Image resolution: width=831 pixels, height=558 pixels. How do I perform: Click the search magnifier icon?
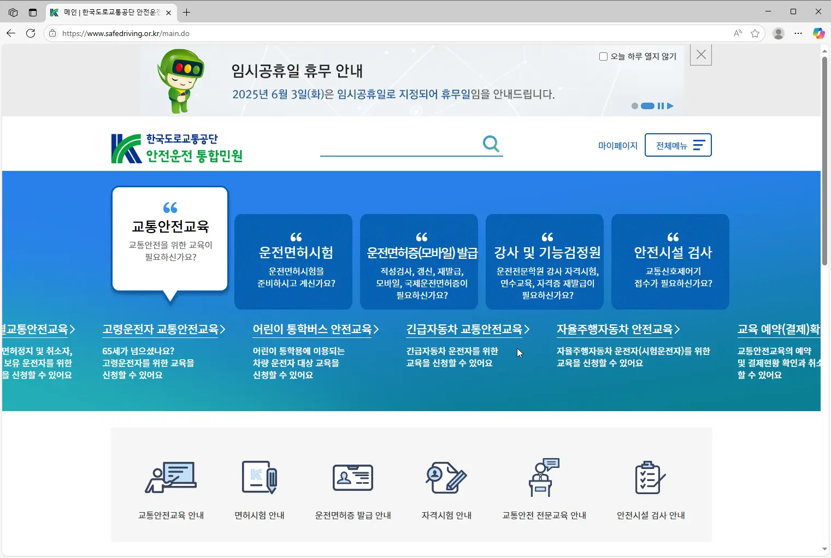point(491,144)
